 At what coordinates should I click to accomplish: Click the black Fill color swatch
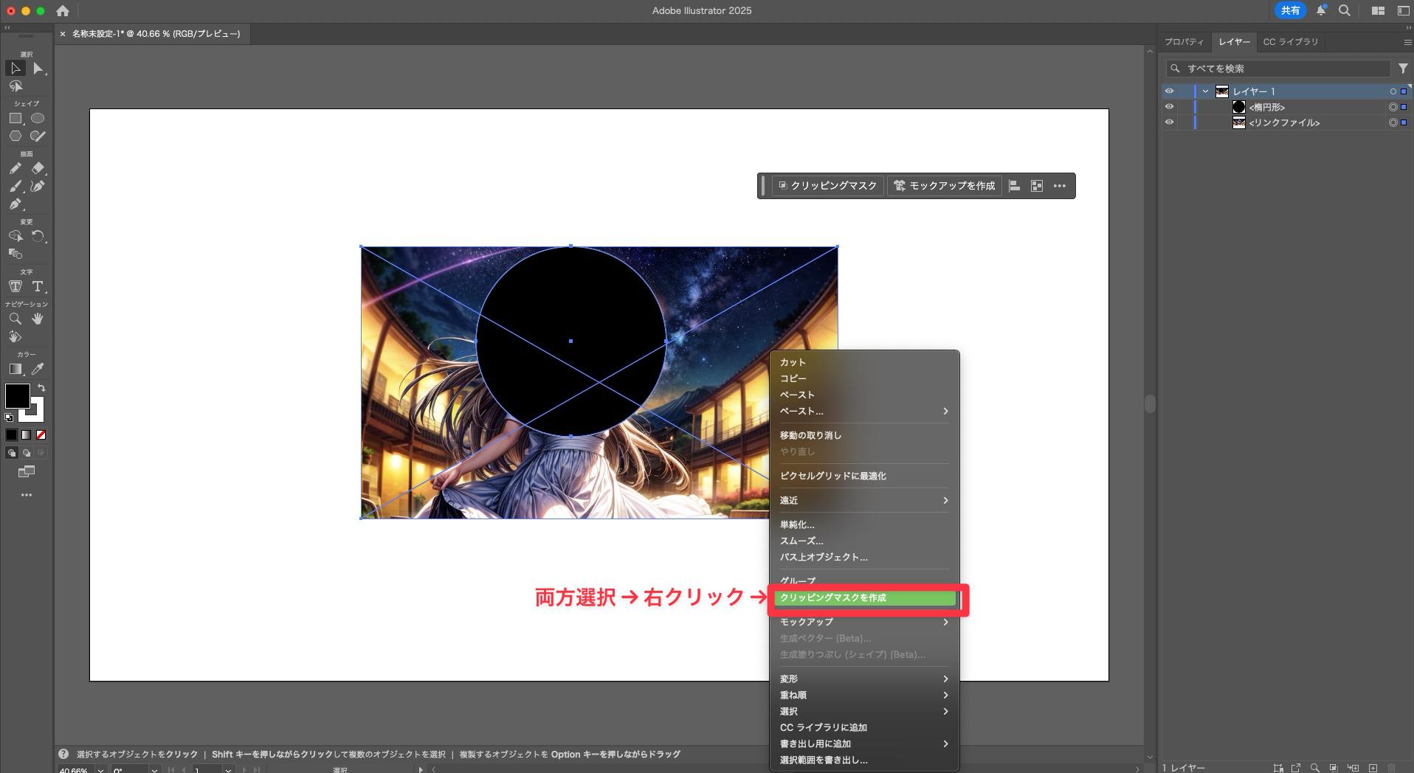point(17,395)
